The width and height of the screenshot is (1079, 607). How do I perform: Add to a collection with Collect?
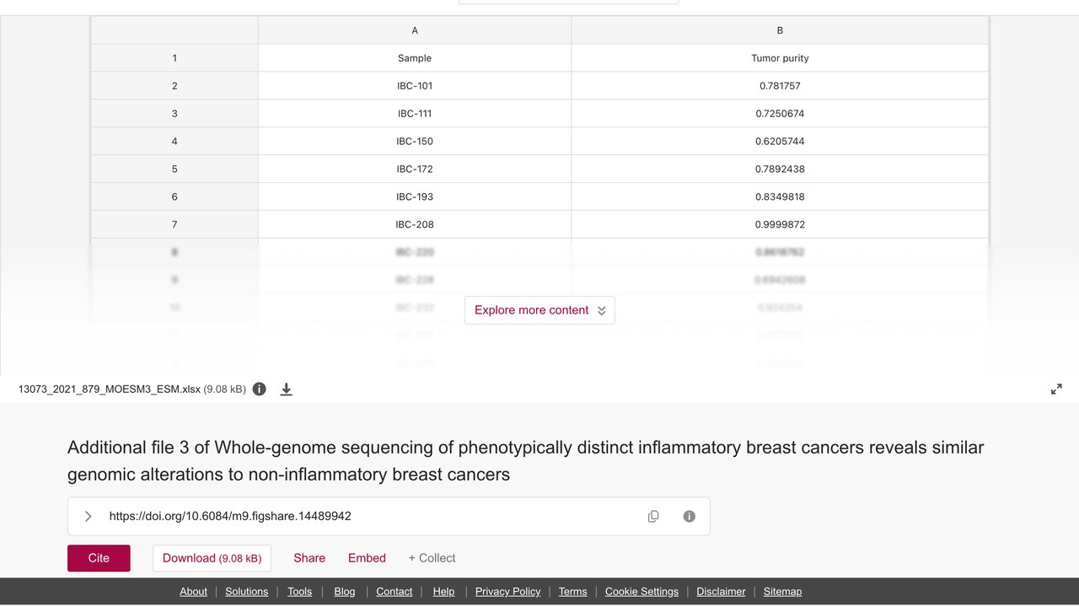[x=432, y=558]
